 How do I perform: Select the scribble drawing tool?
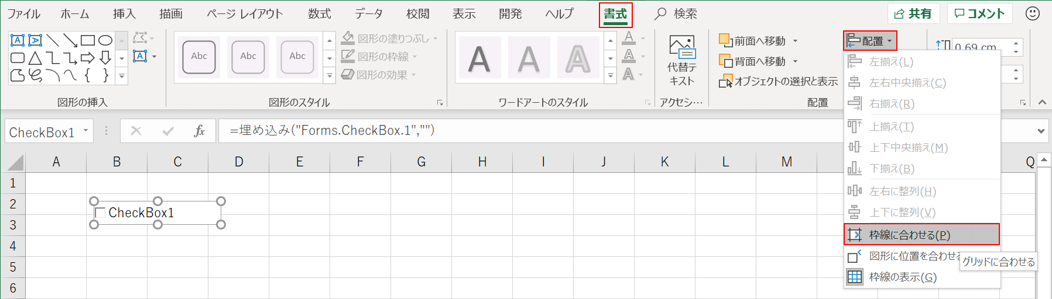(35, 75)
